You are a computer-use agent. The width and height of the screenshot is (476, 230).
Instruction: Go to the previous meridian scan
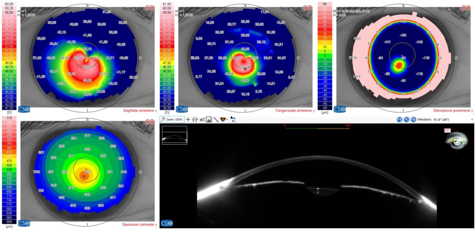click(x=399, y=119)
